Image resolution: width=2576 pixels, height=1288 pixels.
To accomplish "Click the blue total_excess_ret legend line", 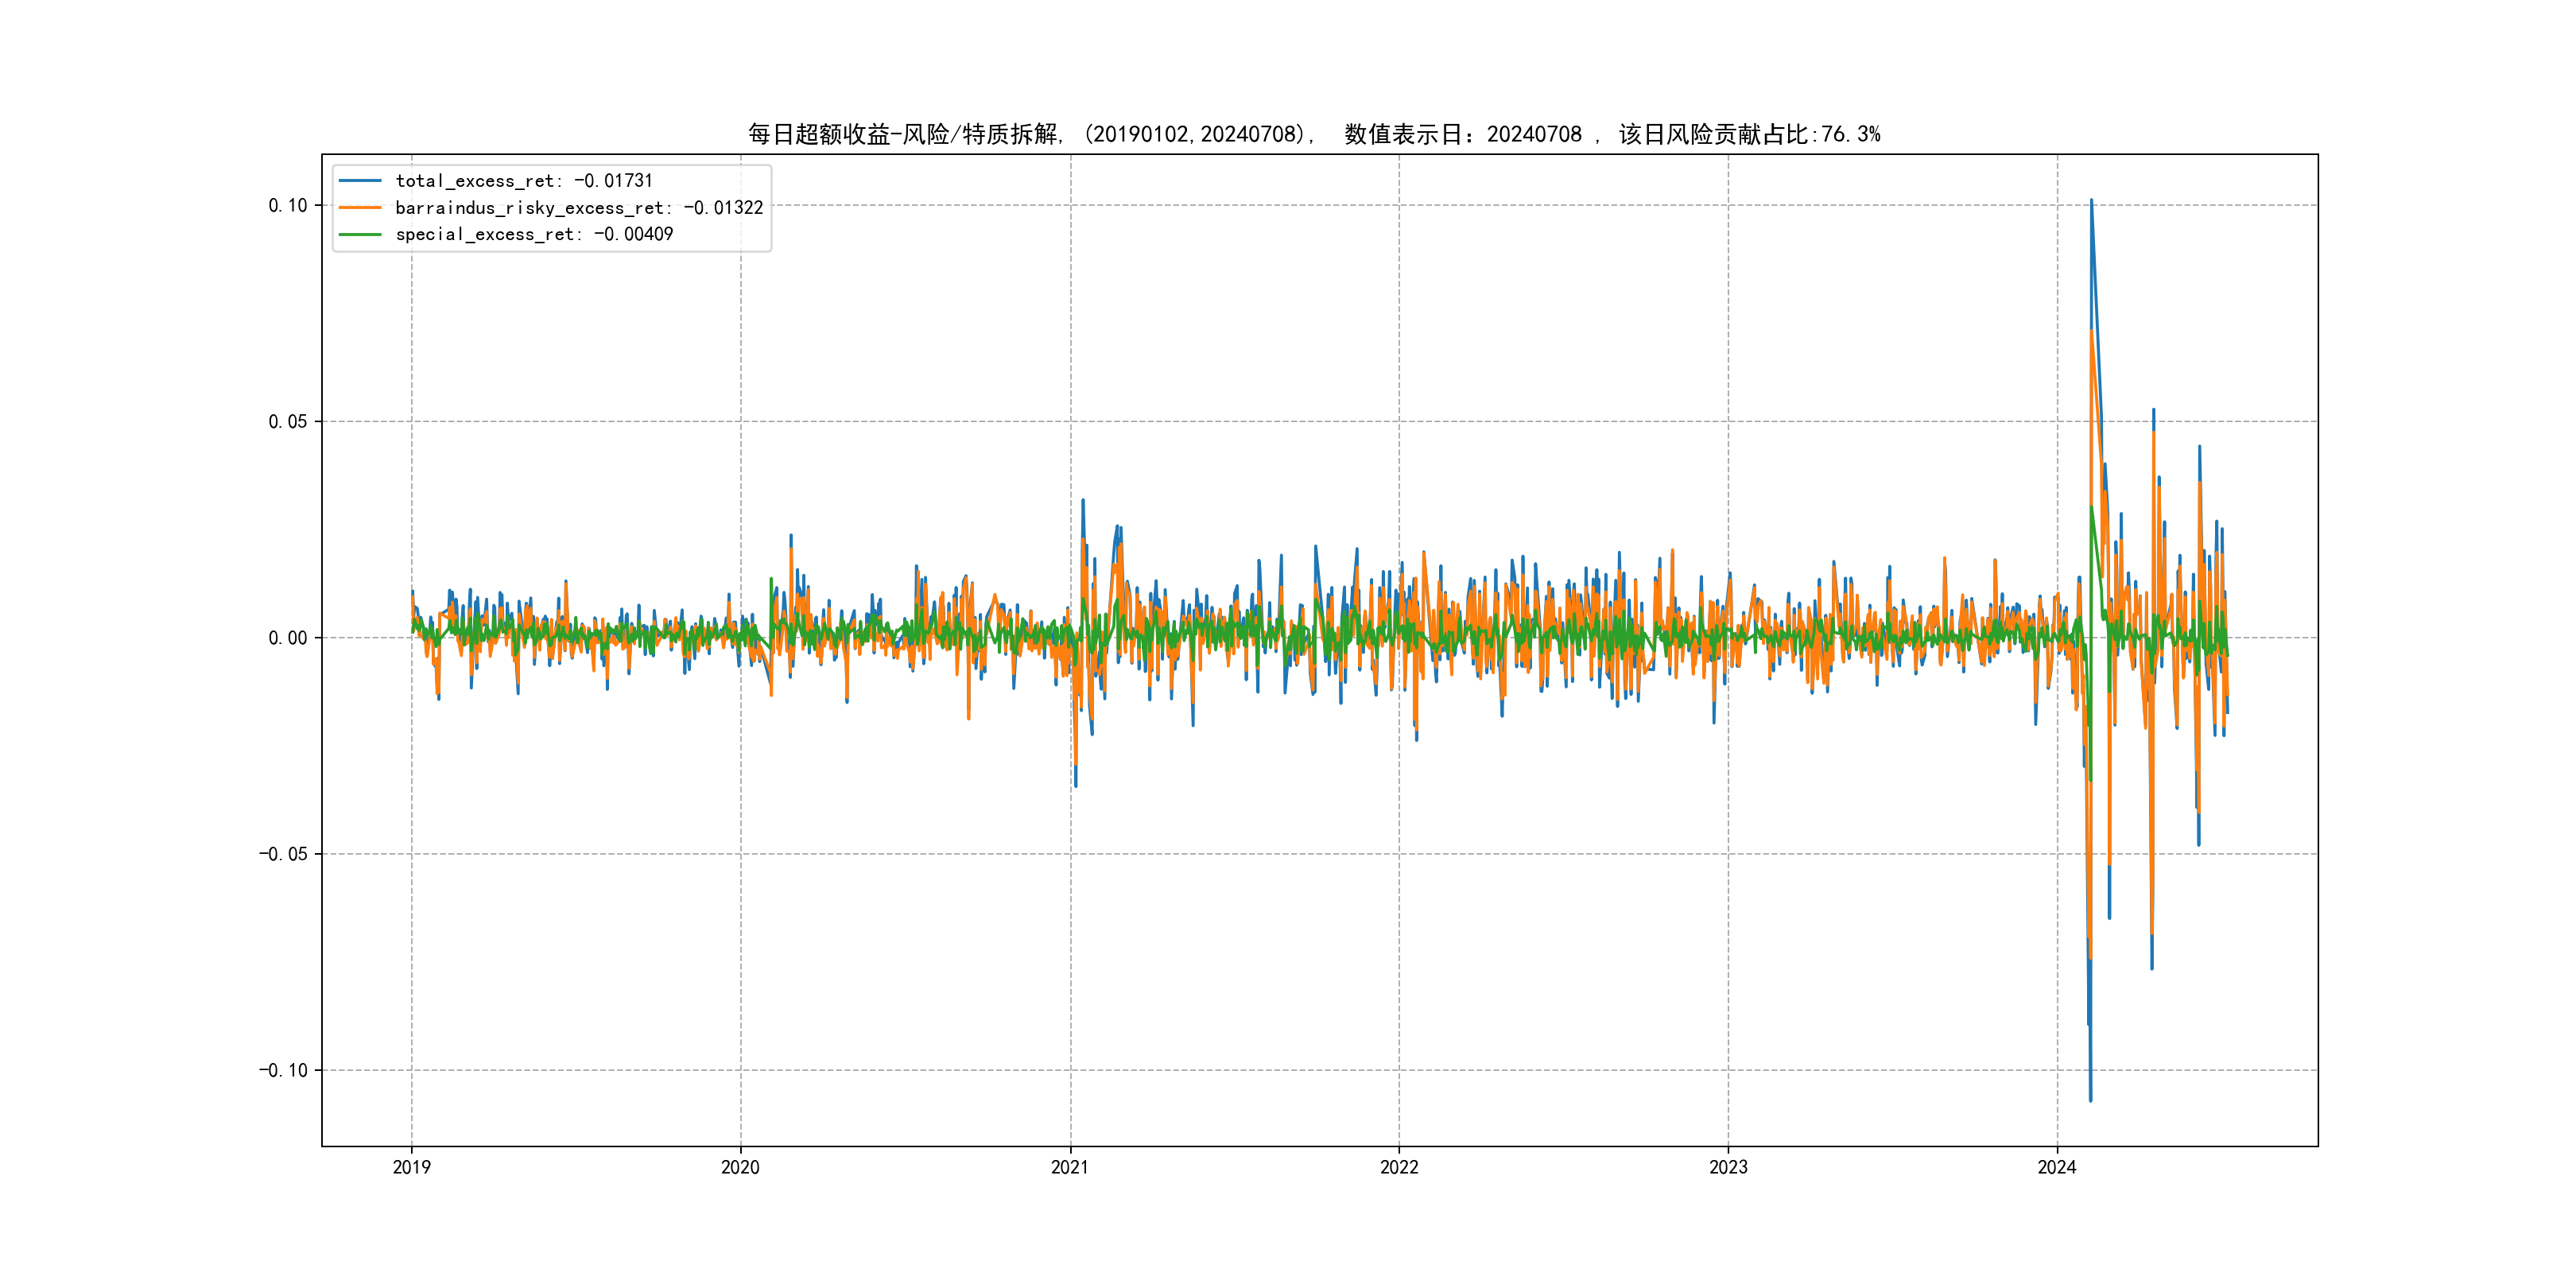I will tap(360, 181).
